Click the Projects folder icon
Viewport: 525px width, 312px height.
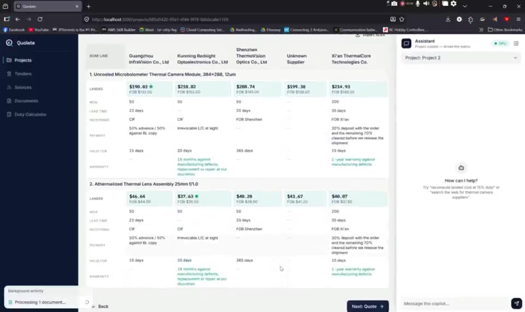9,60
